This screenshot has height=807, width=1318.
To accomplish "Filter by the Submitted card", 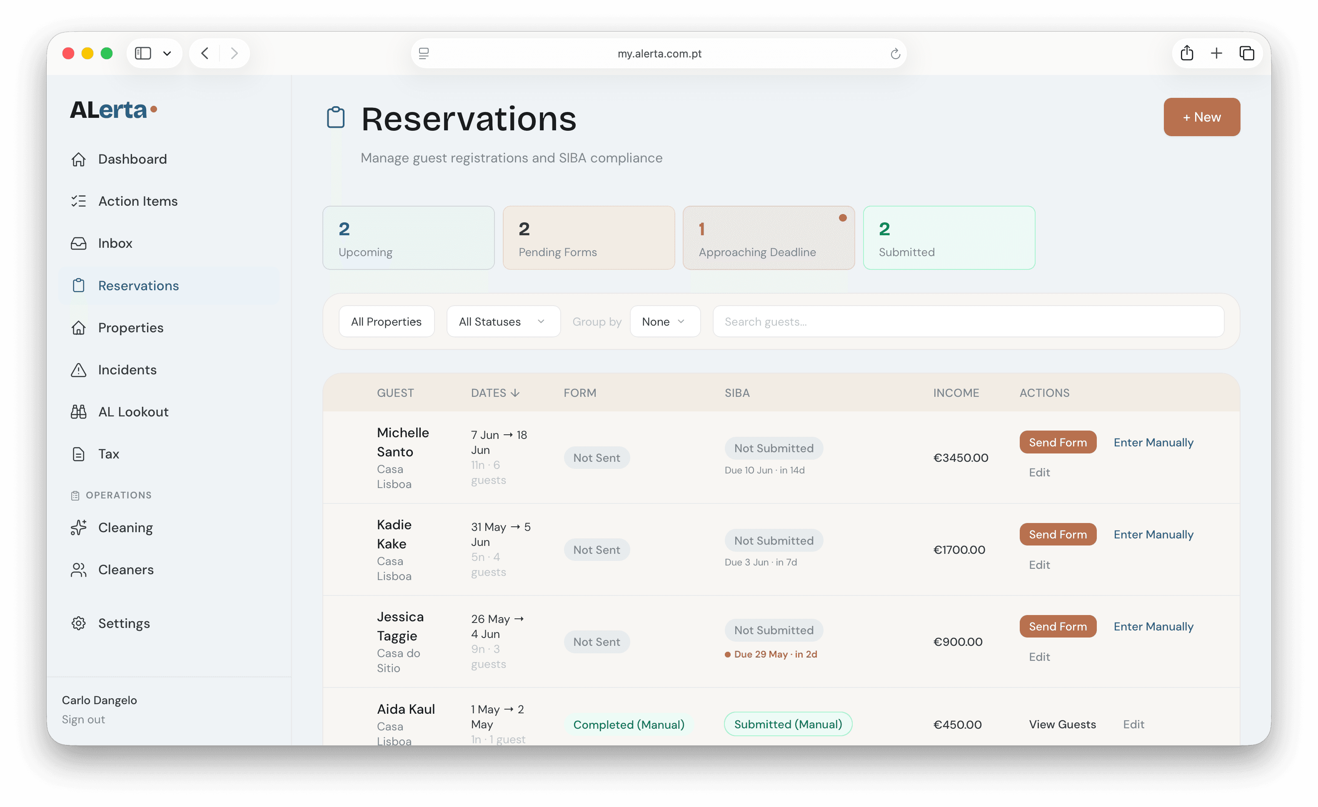I will (949, 238).
